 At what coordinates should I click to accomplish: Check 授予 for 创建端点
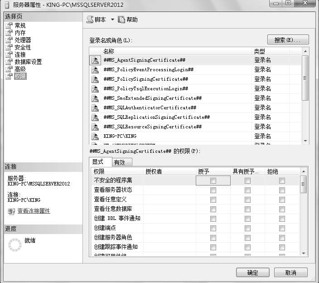coord(213,228)
